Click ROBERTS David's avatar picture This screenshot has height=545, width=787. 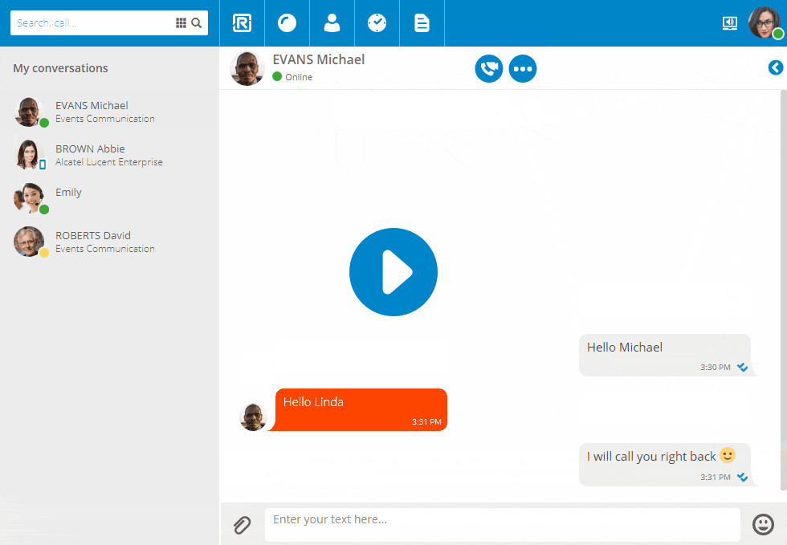click(x=29, y=242)
